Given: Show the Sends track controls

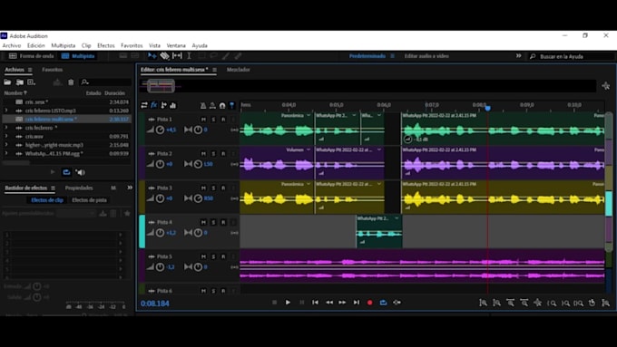Looking at the screenshot, I should pyautogui.click(x=163, y=105).
